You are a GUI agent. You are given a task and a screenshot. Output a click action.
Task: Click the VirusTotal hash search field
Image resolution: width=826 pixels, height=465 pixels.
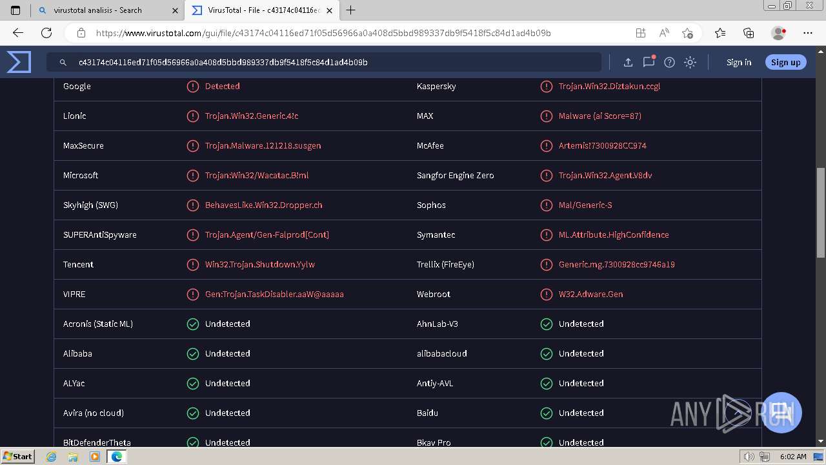tap(324, 63)
